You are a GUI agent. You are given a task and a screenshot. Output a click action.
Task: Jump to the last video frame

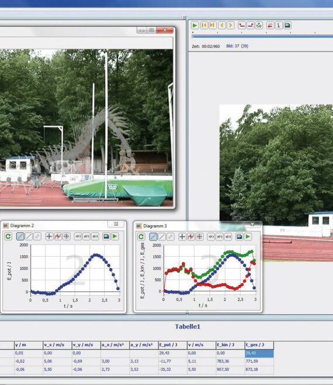pos(212,25)
